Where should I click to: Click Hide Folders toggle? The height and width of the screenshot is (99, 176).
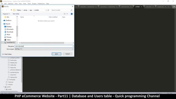pos(7,54)
